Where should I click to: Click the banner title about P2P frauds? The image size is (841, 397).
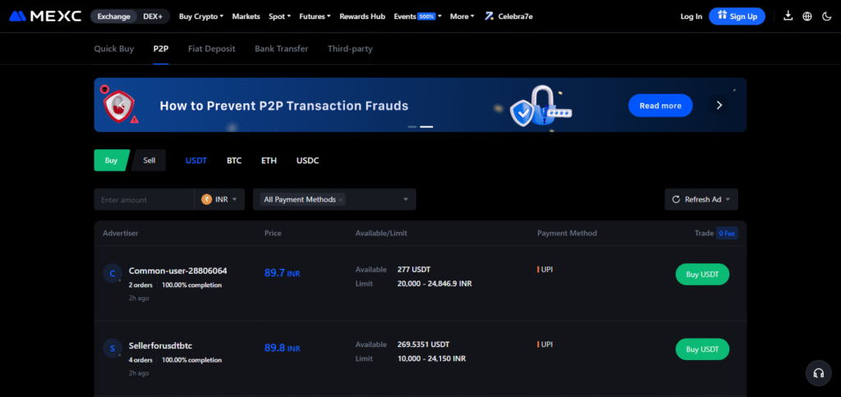tap(283, 106)
